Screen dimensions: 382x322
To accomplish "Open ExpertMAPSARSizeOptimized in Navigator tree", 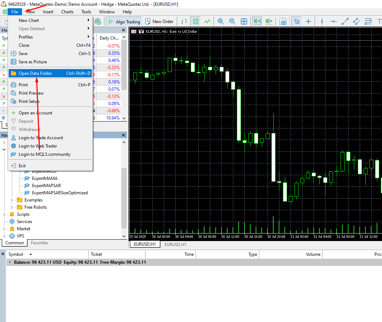I will [x=59, y=193].
